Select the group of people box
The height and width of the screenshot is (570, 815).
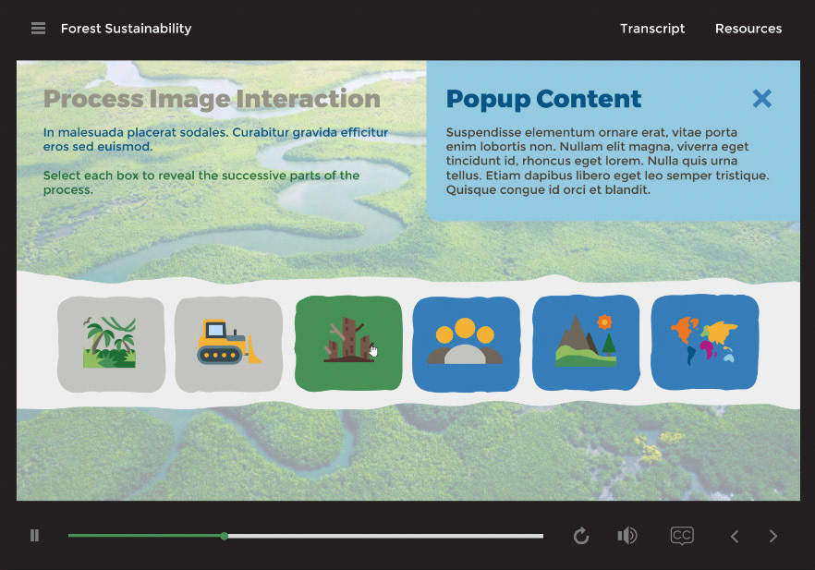[467, 344]
